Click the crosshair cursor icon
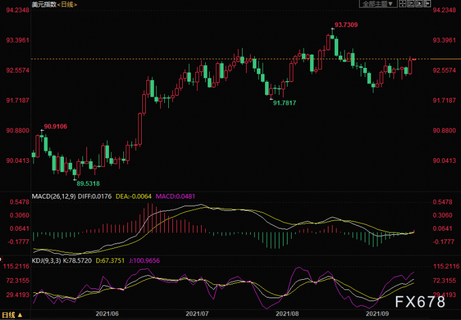 pyautogui.click(x=402, y=4)
